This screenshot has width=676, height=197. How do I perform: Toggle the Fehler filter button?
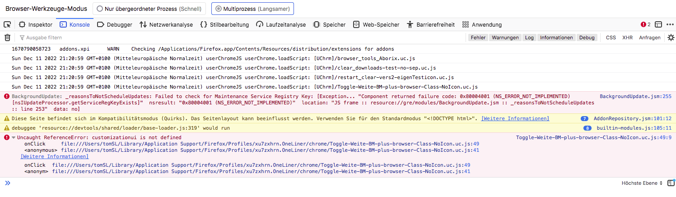pyautogui.click(x=478, y=38)
